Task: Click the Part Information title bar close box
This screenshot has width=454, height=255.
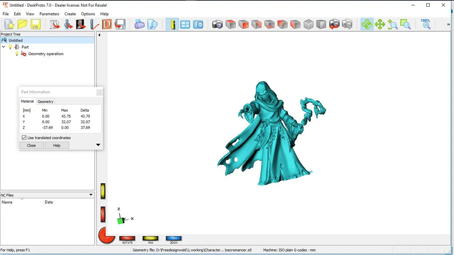Action: click(x=99, y=92)
